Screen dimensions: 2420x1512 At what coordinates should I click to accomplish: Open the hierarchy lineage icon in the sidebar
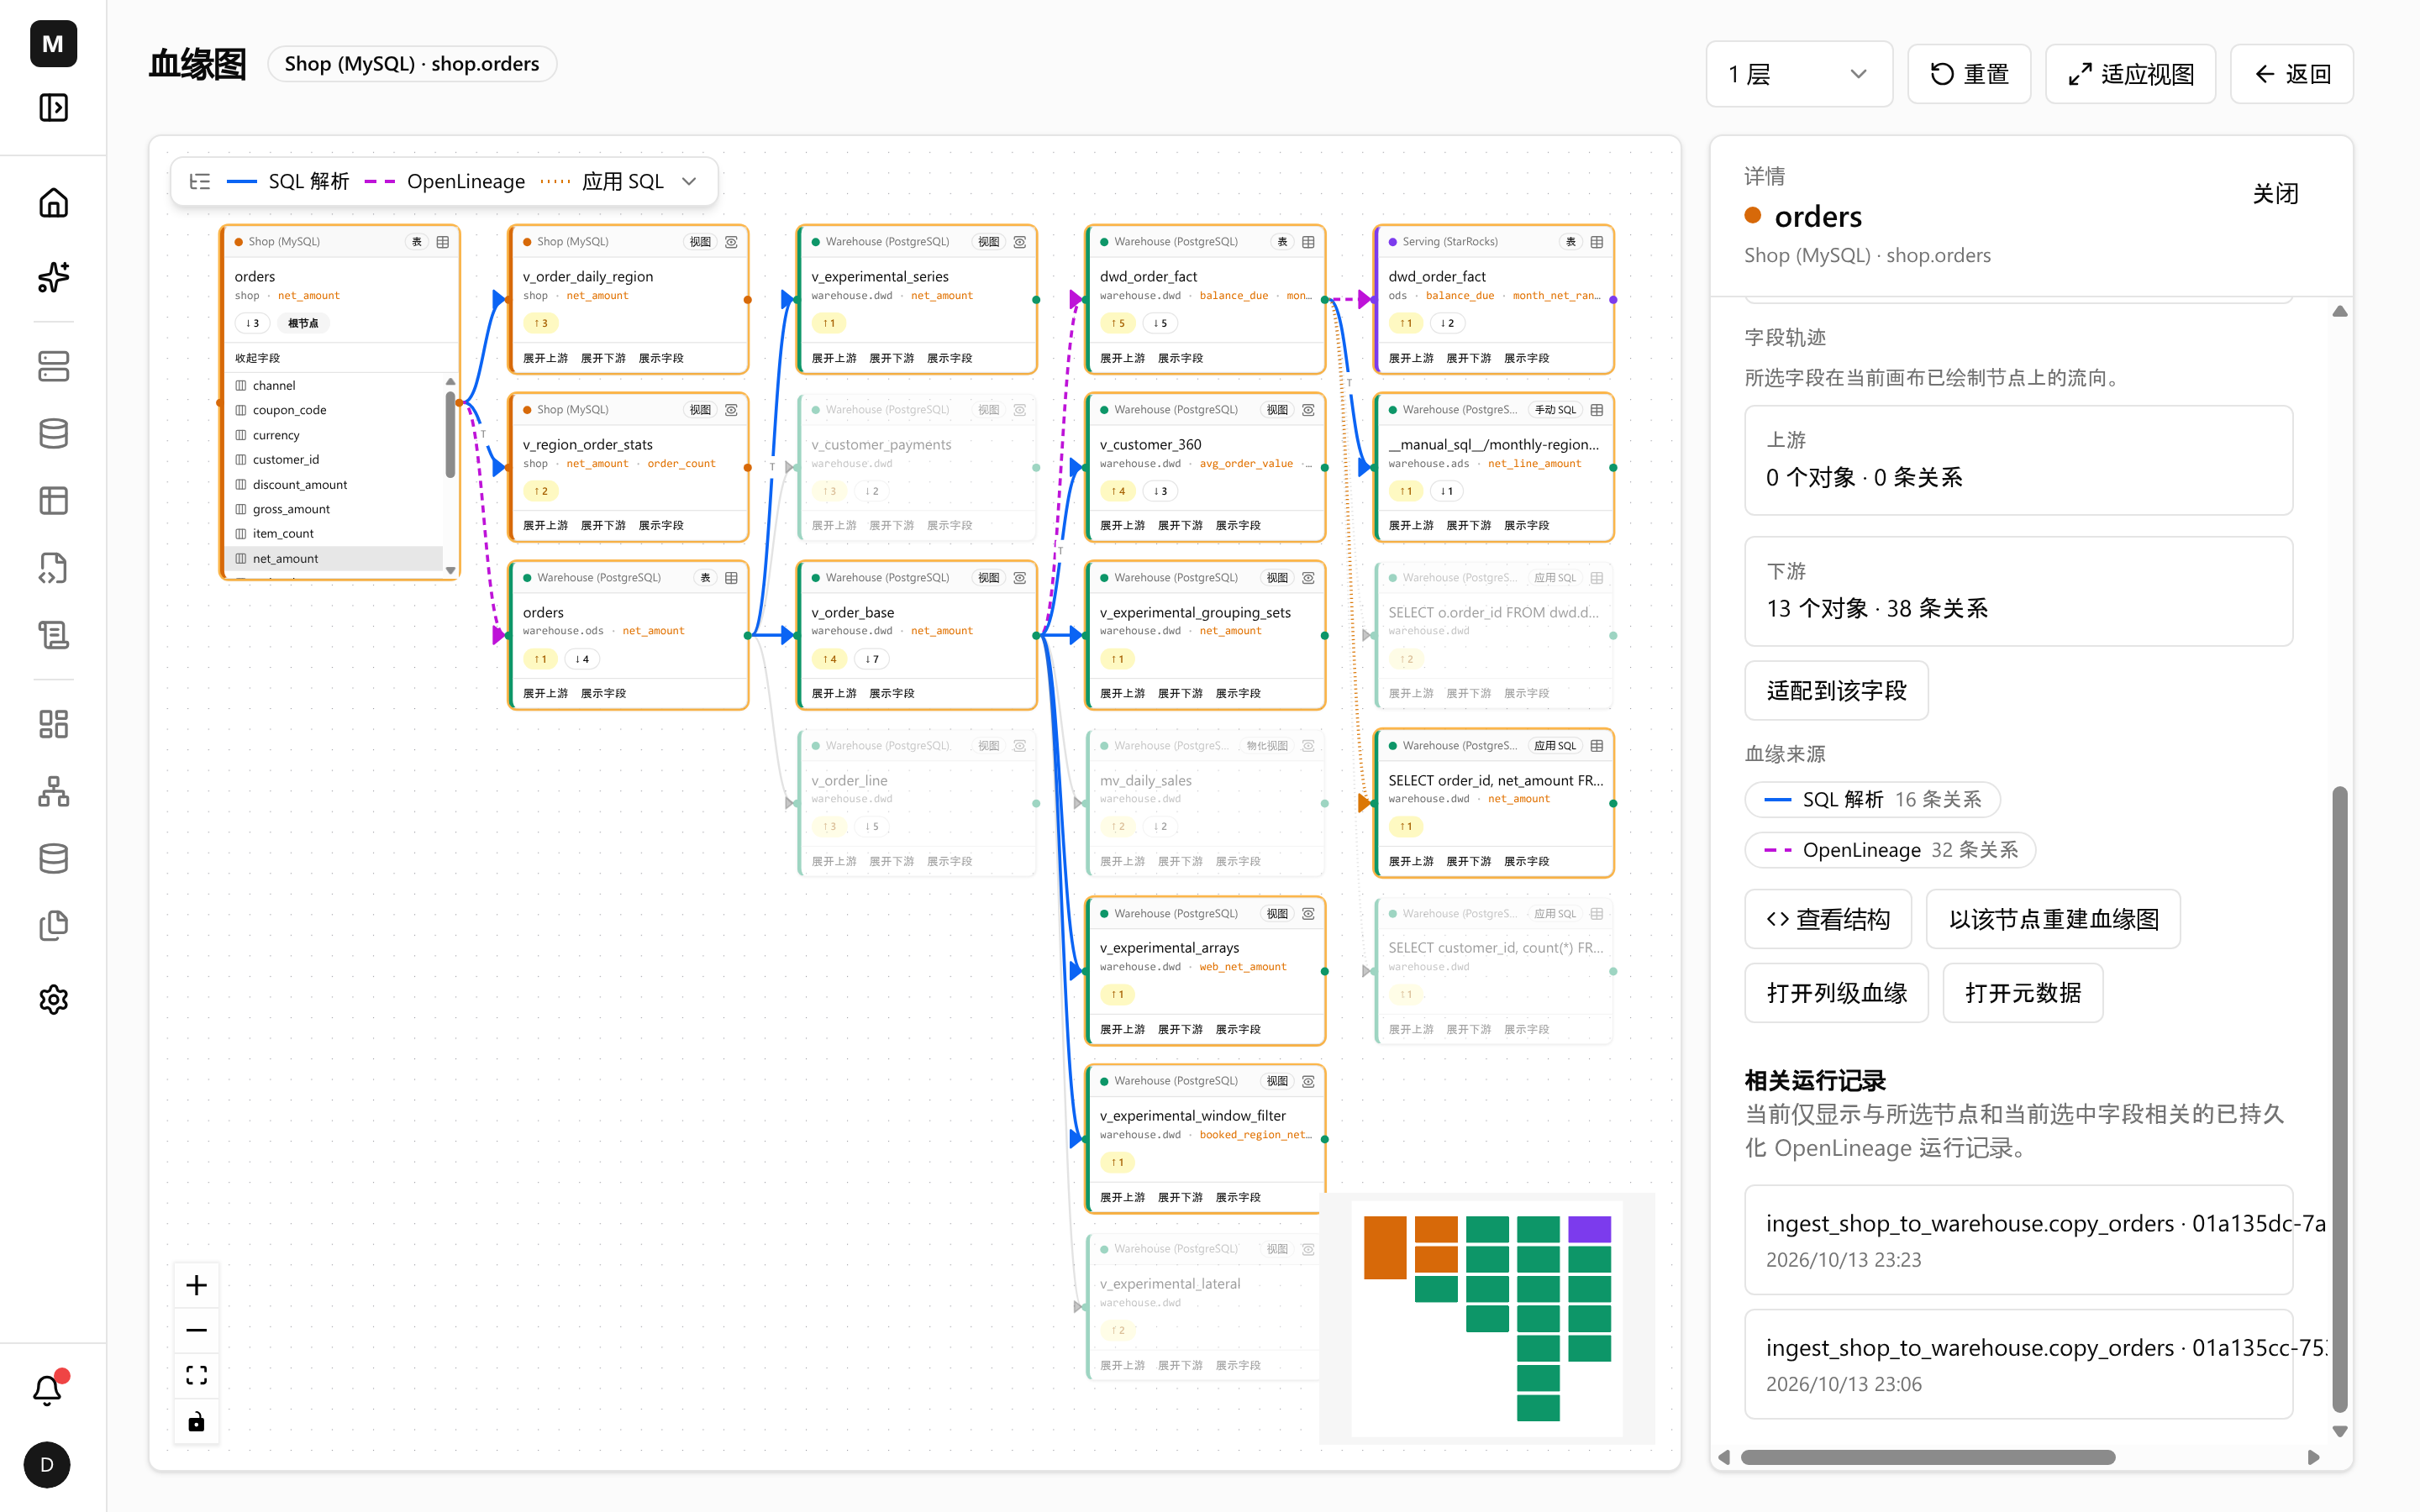coord(53,791)
